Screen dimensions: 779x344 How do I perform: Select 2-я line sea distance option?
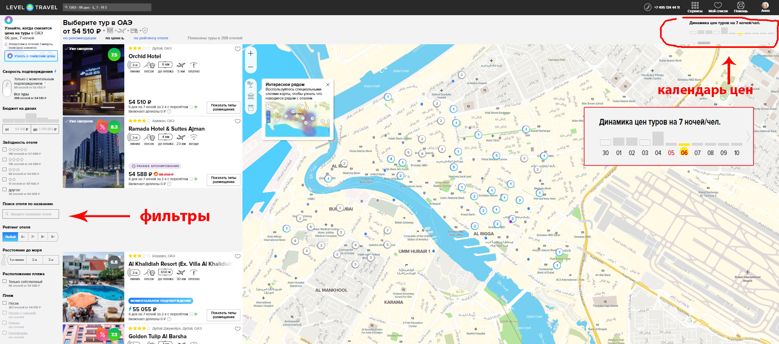click(x=34, y=260)
